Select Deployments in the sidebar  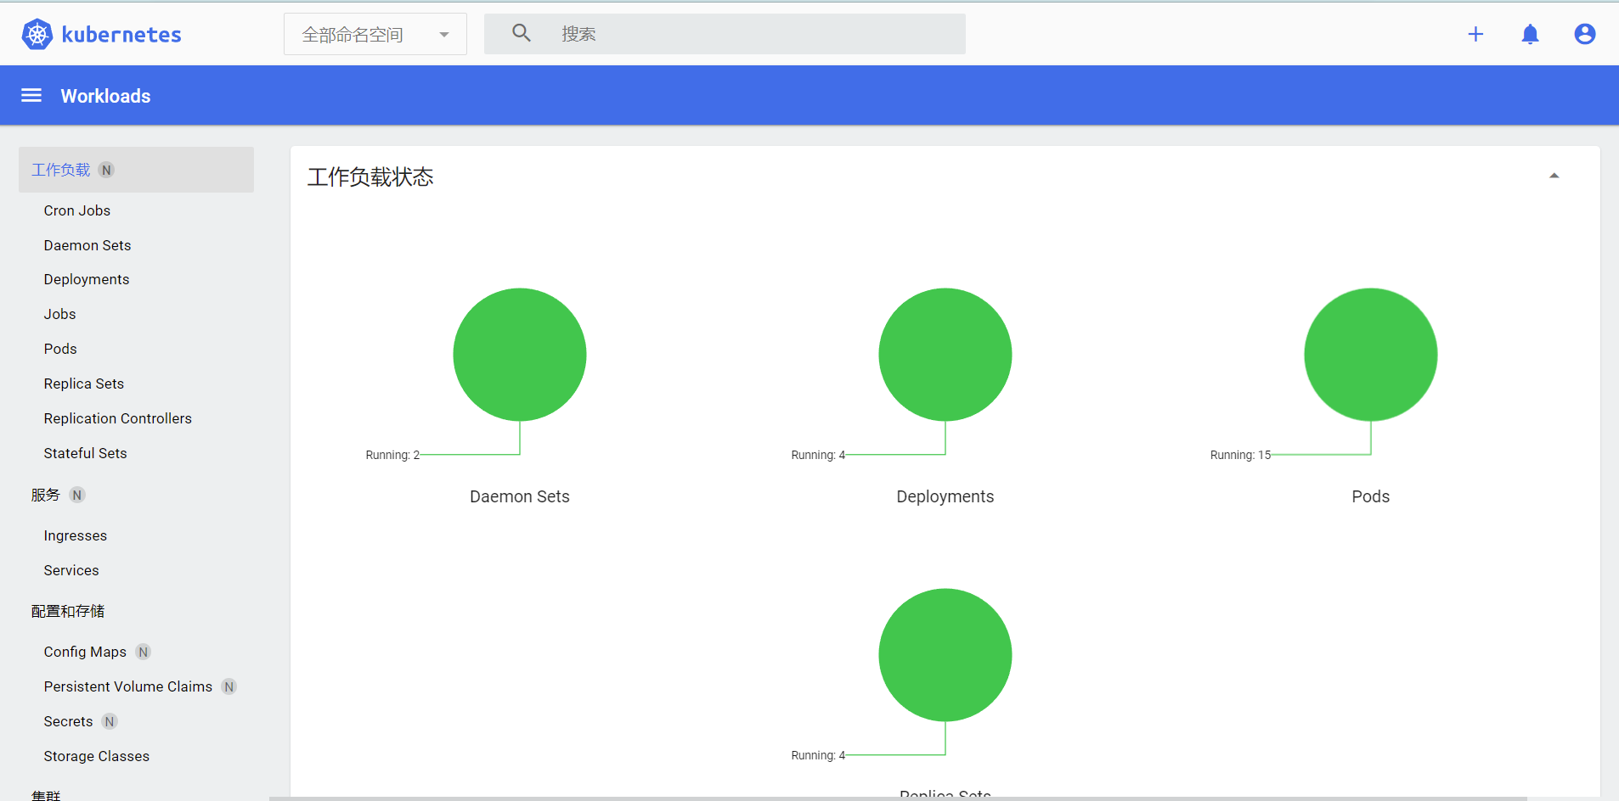tap(86, 279)
